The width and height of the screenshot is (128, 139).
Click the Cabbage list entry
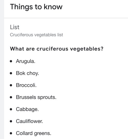pos(27,109)
